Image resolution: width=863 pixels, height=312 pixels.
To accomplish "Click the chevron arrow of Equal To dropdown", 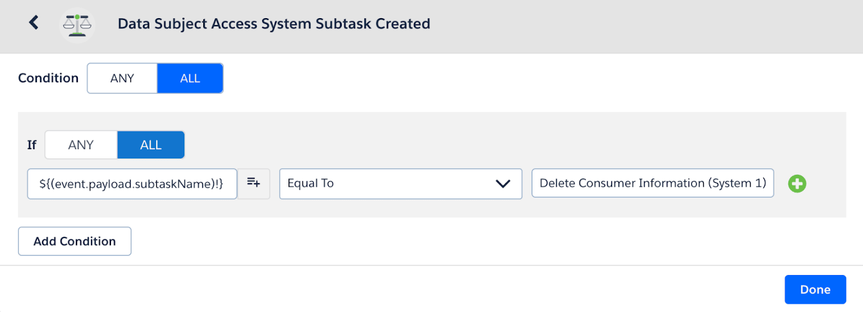I will pos(503,184).
